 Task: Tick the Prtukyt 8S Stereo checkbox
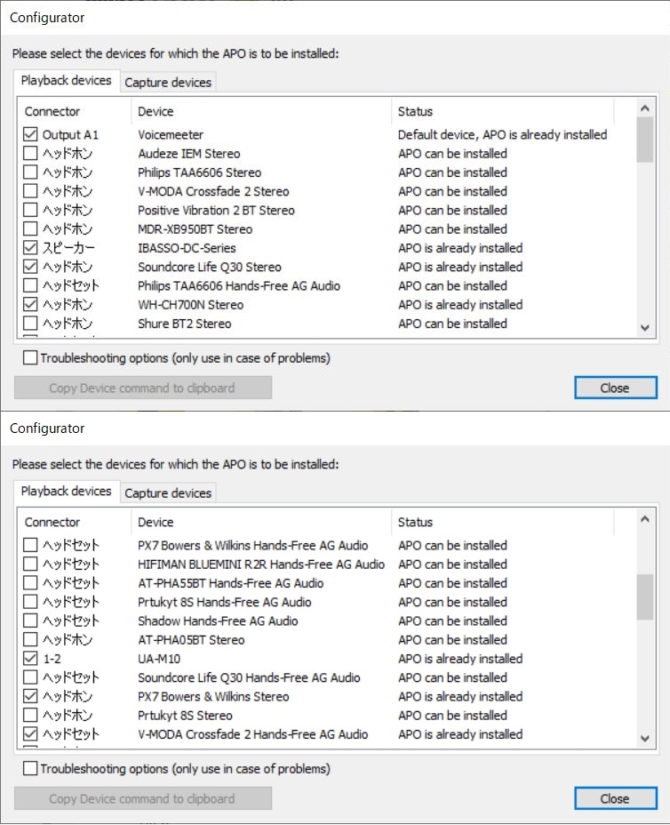pos(30,716)
